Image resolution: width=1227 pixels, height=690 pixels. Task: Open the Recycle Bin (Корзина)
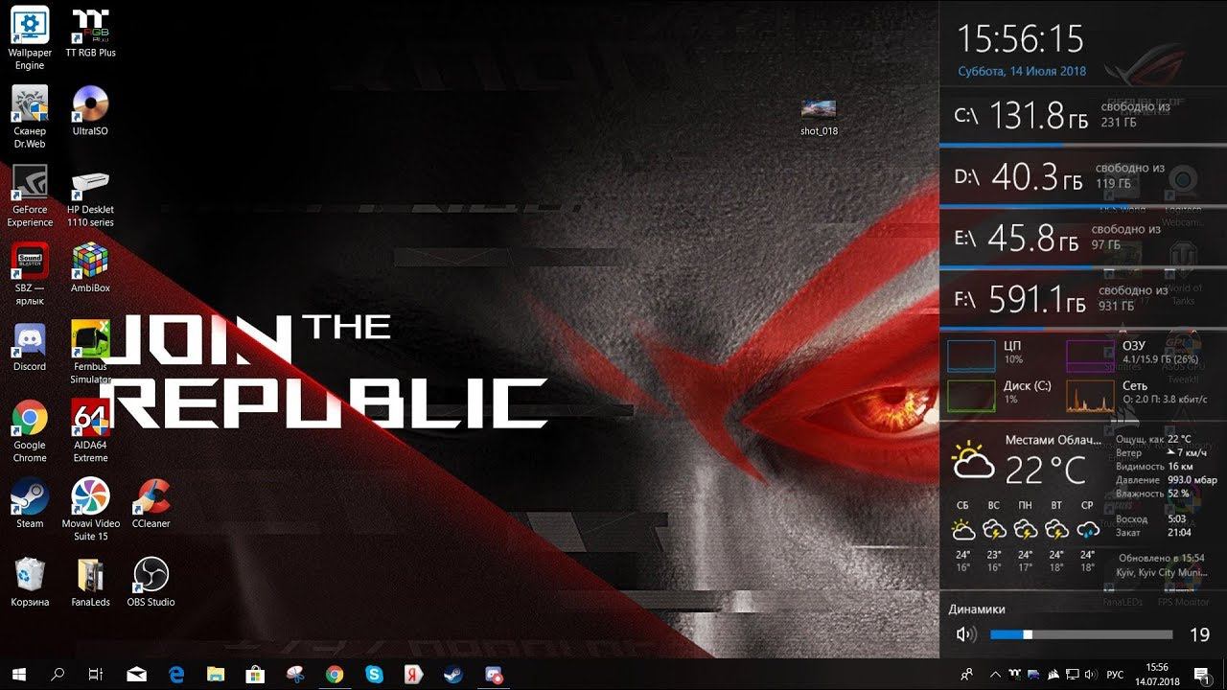coord(30,582)
